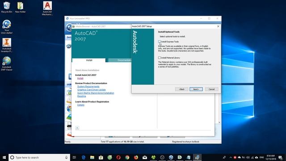Select the Install tab in Media Browser
The height and width of the screenshot is (161, 286).
tap(89, 60)
